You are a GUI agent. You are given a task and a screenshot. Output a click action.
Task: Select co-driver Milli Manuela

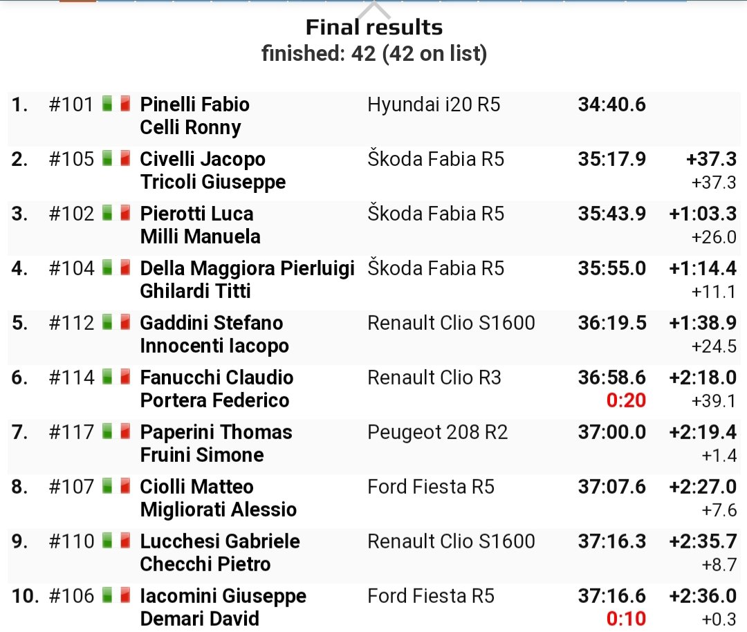coord(200,236)
